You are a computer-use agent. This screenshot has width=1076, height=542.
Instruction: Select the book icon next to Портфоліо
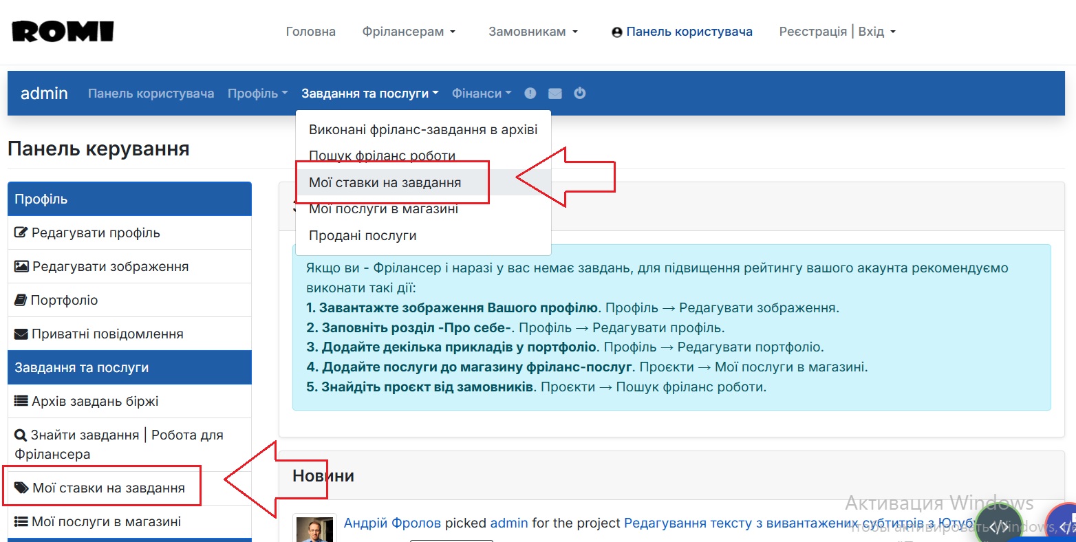click(x=22, y=300)
